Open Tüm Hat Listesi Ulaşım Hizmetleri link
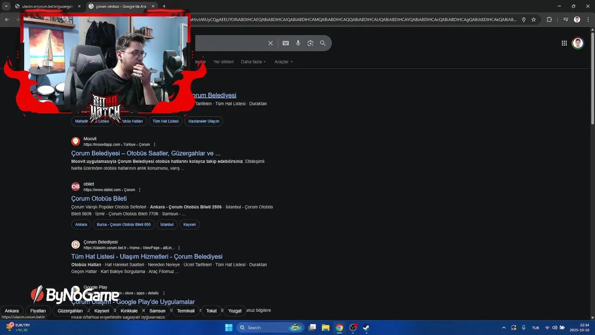595x335 pixels. click(x=147, y=256)
